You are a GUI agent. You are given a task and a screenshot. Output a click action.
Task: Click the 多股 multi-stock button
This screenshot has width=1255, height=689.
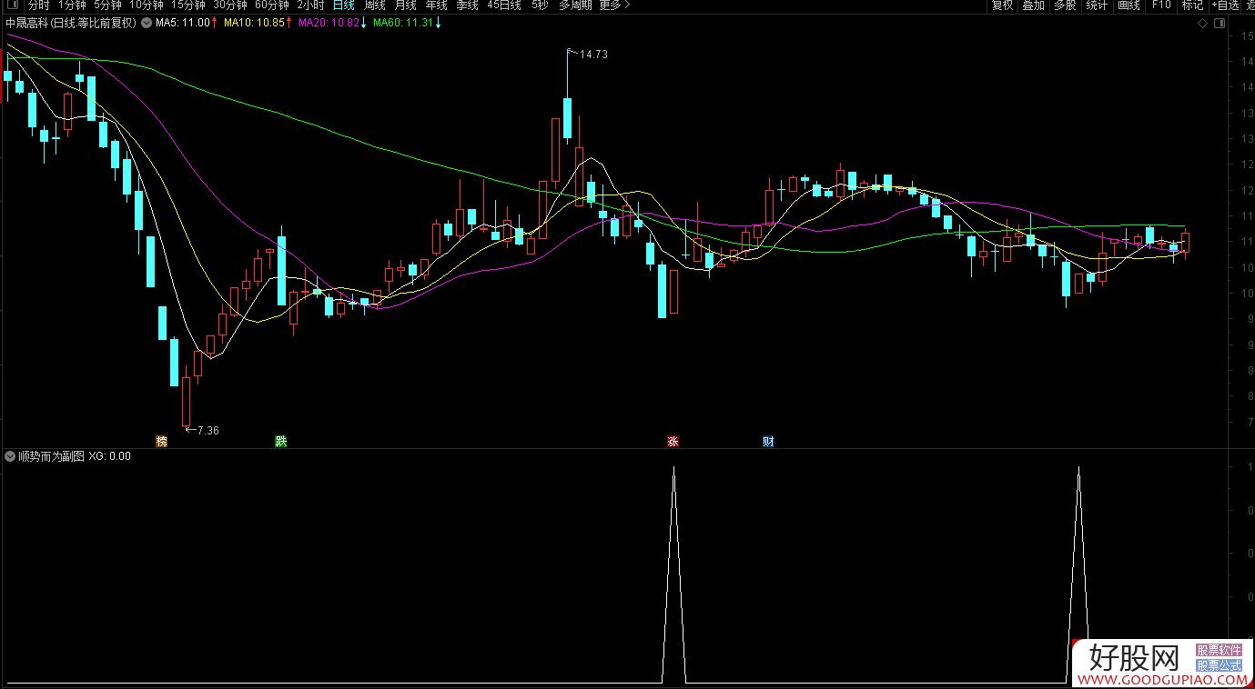(x=1065, y=5)
